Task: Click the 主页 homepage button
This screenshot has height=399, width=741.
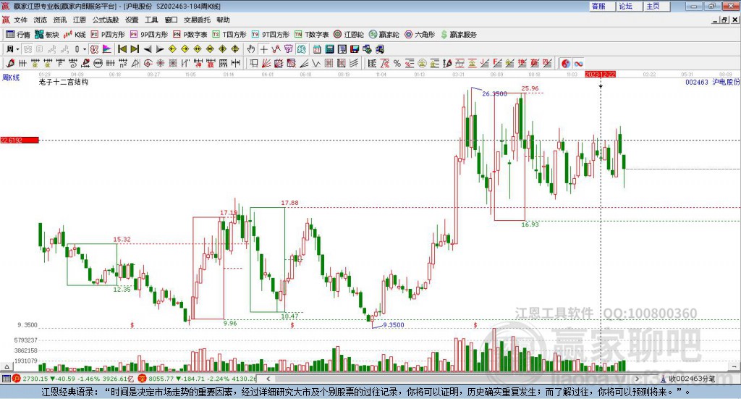Action: click(657, 6)
